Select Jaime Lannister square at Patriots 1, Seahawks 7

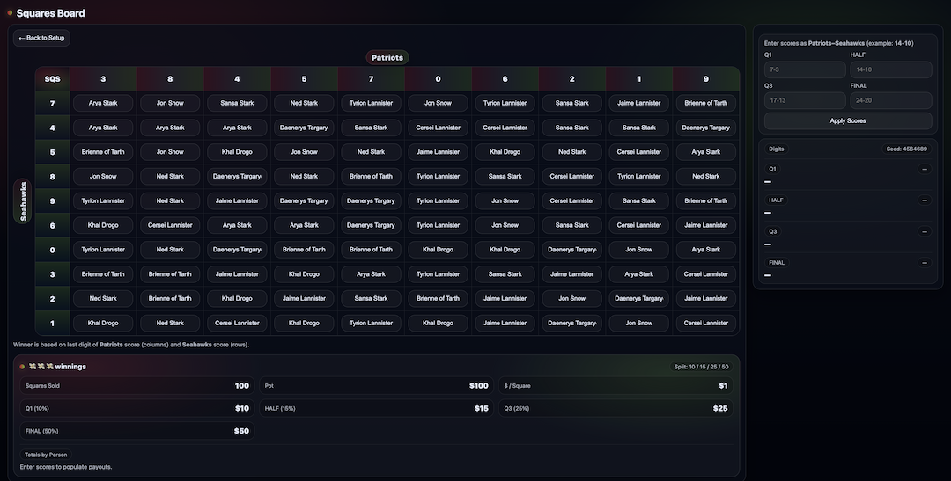pyautogui.click(x=638, y=103)
